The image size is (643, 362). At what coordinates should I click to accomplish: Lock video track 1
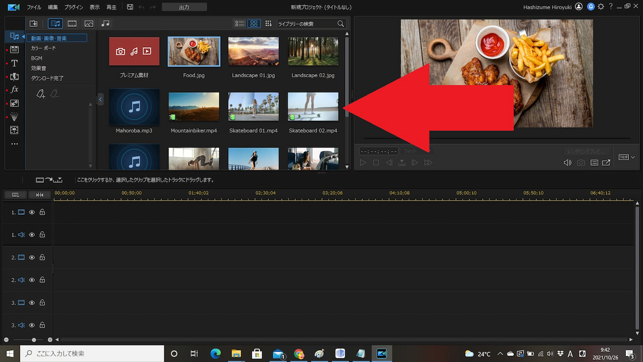pyautogui.click(x=42, y=212)
